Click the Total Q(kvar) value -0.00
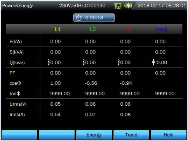Viewport: 188px width, 141px height. [161, 62]
